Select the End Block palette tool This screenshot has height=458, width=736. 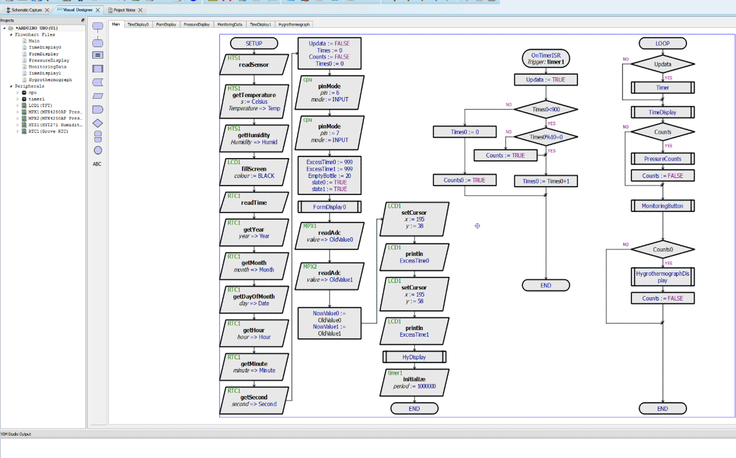click(x=98, y=43)
